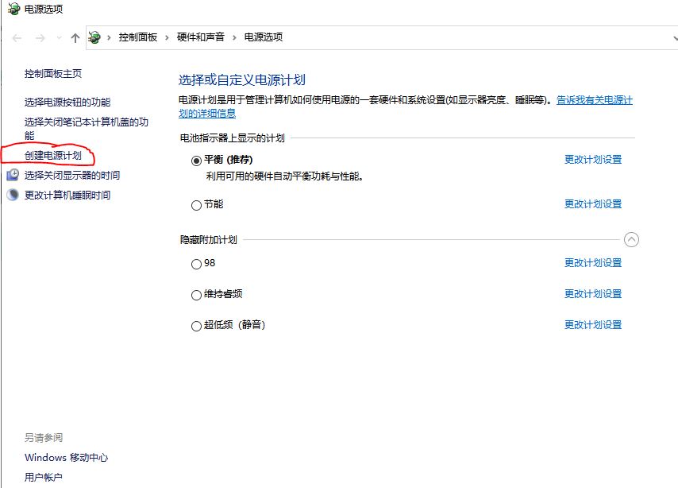Select the 节能 power plan
Viewport: 678px width, 488px height.
point(195,205)
